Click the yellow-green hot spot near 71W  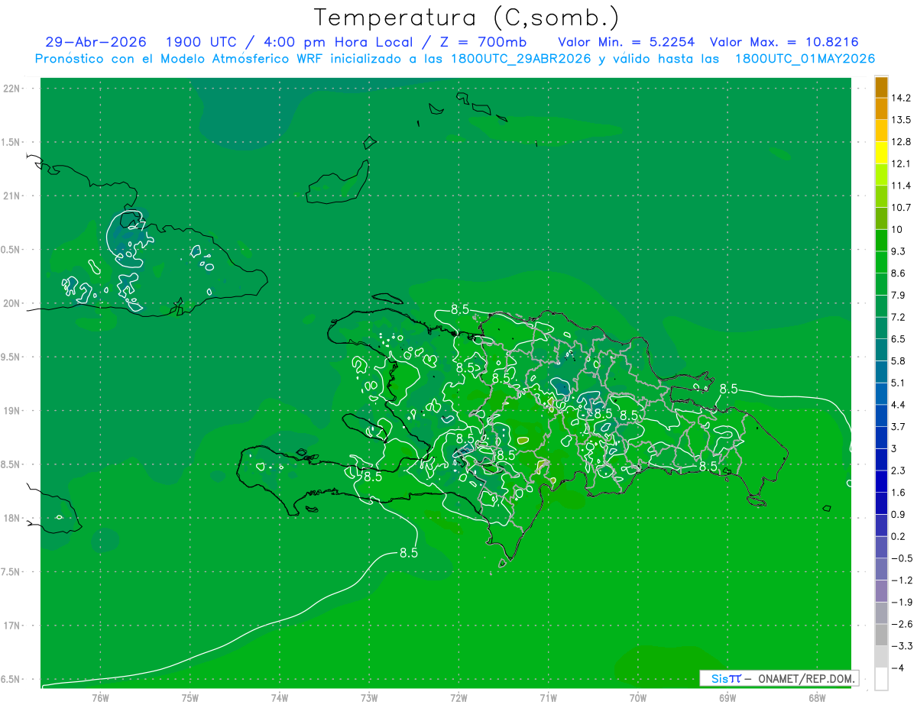click(523, 440)
